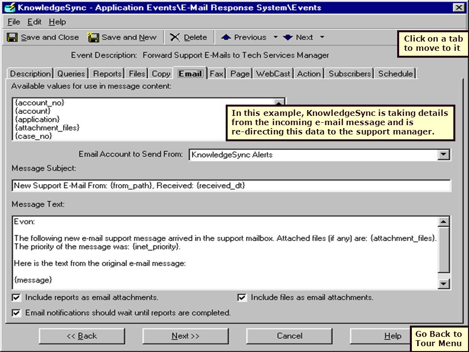Toggle Include reports as email attachments checkbox
The height and width of the screenshot is (352, 469).
click(x=16, y=298)
